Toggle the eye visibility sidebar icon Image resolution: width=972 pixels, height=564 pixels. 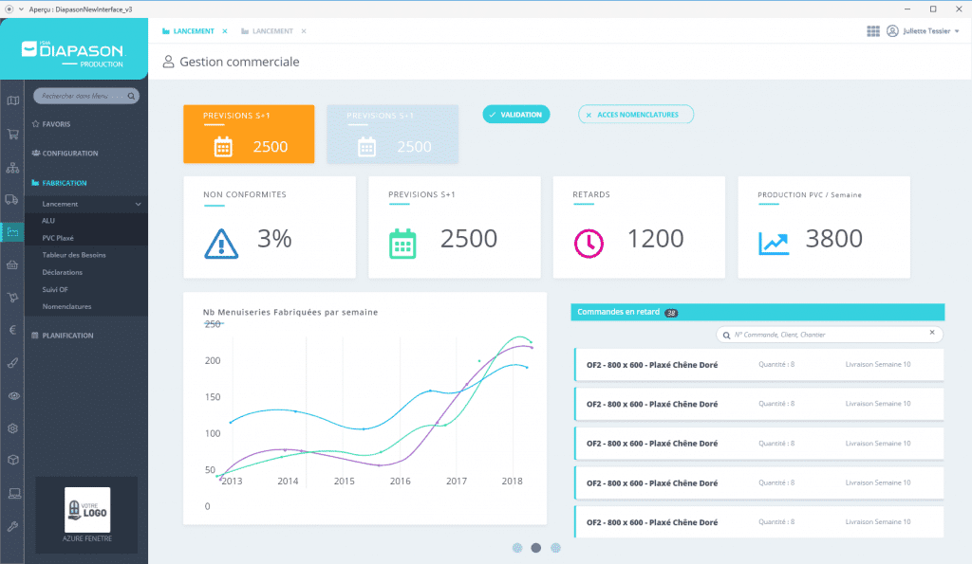tap(12, 395)
